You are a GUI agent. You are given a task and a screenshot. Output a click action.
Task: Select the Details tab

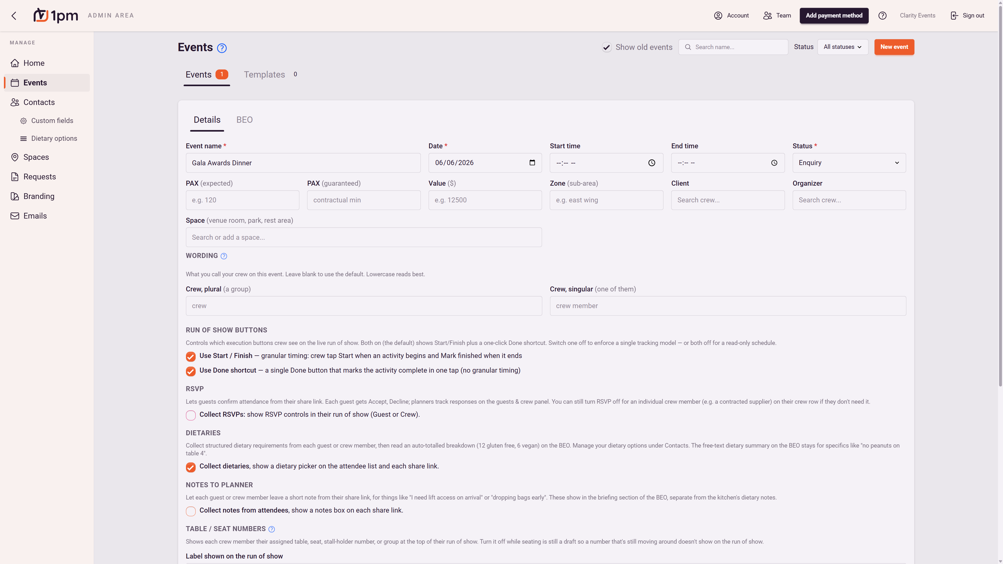207,120
